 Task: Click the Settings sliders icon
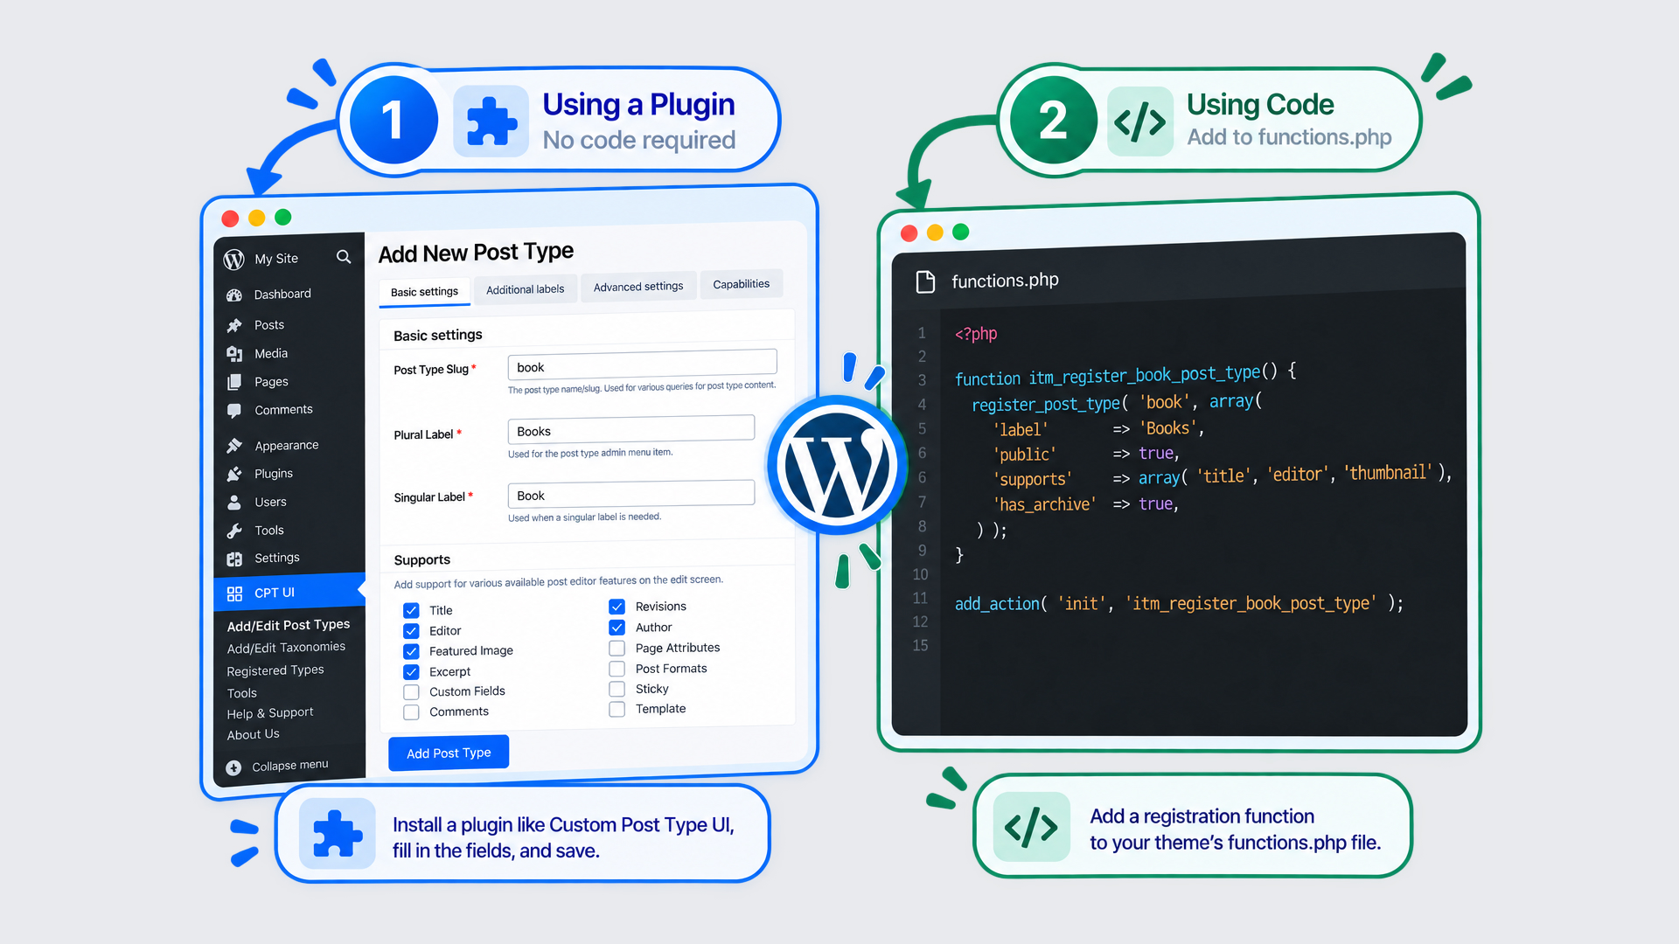pos(234,559)
